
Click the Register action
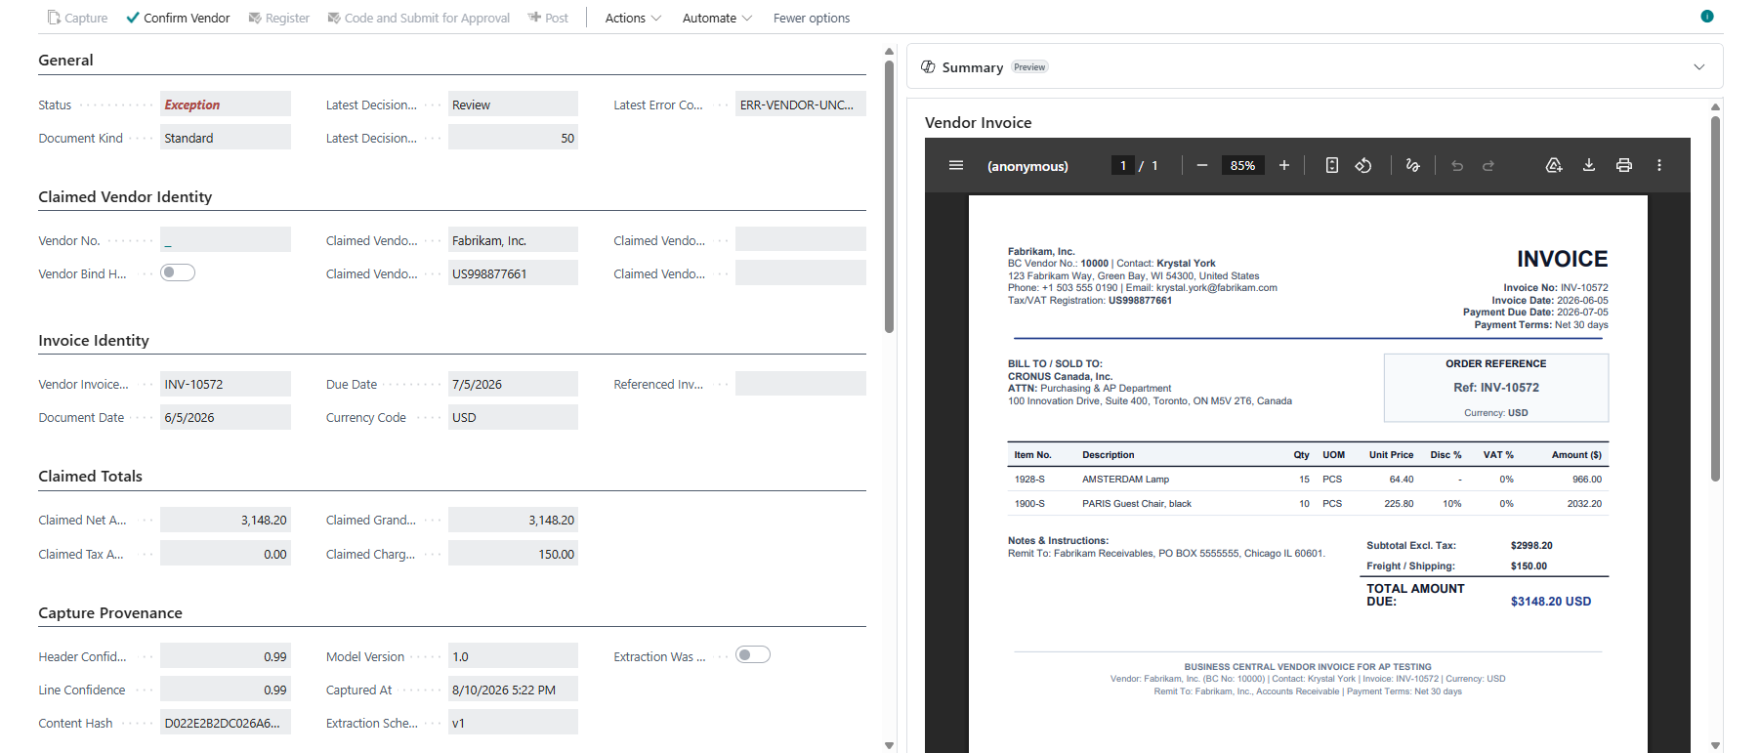click(x=278, y=18)
